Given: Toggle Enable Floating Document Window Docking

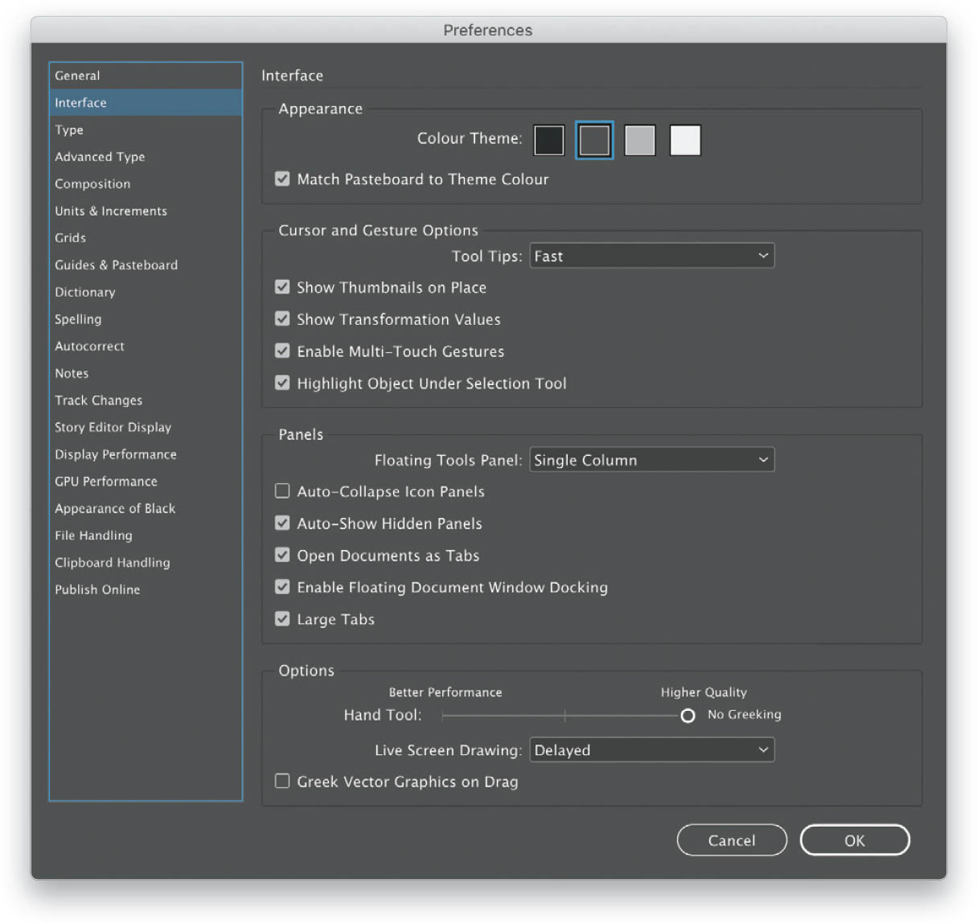Looking at the screenshot, I should (282, 587).
